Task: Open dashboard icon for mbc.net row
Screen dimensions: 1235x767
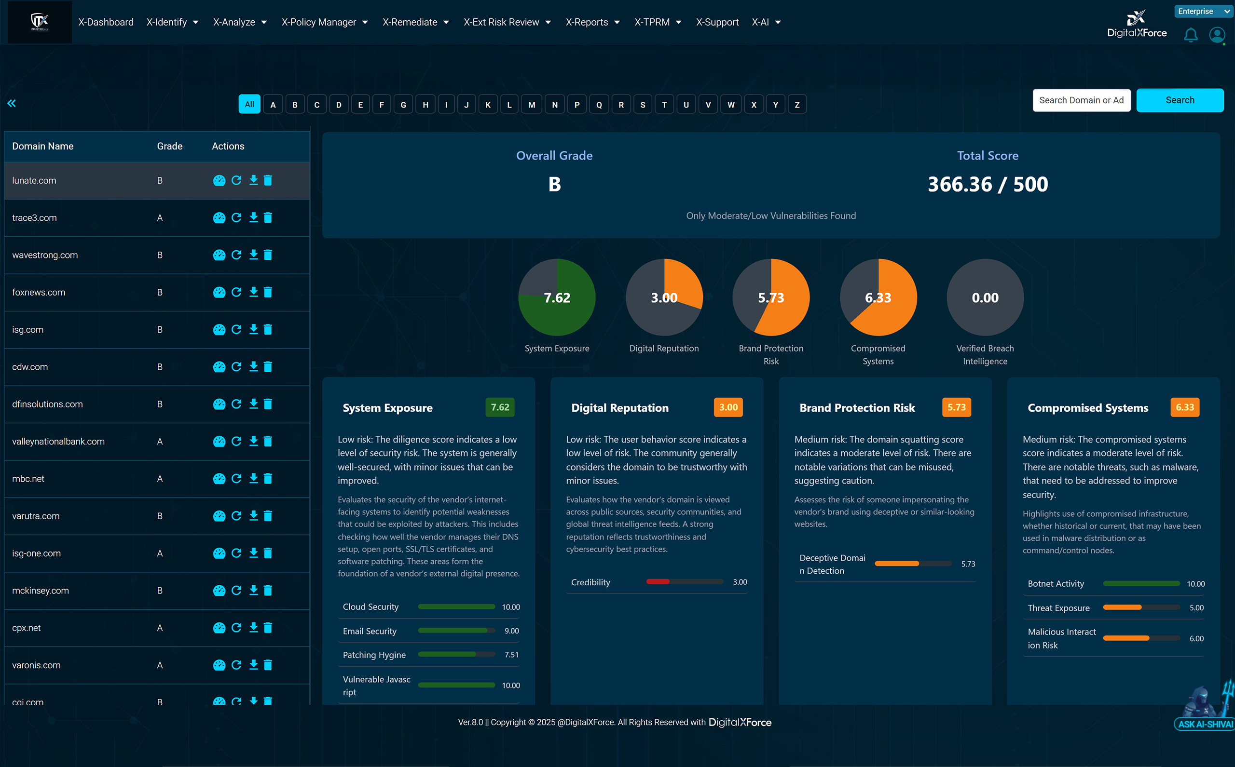Action: (219, 478)
